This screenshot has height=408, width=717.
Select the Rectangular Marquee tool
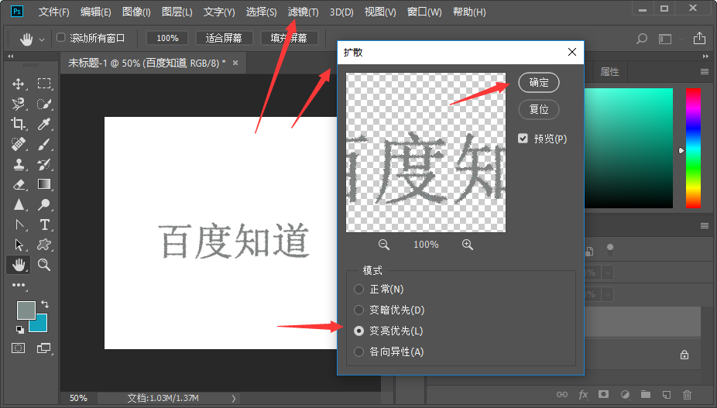point(44,84)
